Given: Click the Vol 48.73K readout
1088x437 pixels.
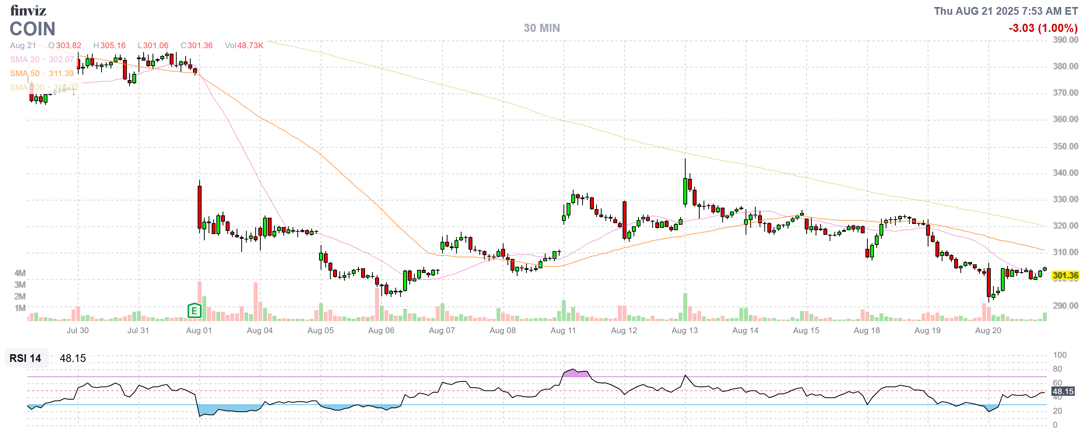Looking at the screenshot, I should coord(244,45).
